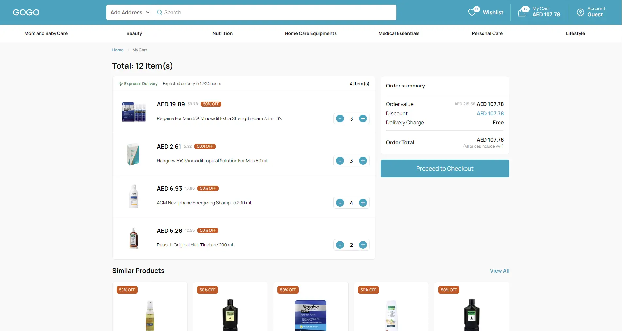
Task: Open the Account user icon
Action: coord(580,12)
